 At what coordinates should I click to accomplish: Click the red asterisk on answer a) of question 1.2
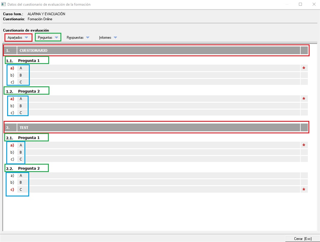pos(304,99)
